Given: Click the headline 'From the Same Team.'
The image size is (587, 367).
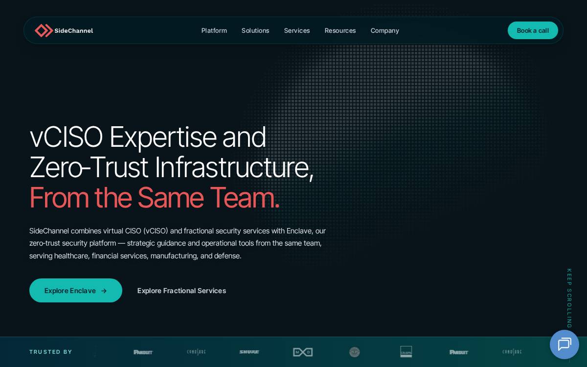Looking at the screenshot, I should 155,198.
